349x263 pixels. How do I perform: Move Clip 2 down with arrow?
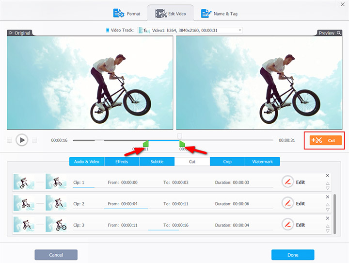click(x=328, y=210)
